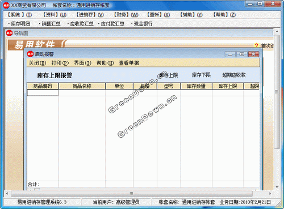Click the 库存上限 column header
The image size is (284, 209).
tap(228, 86)
